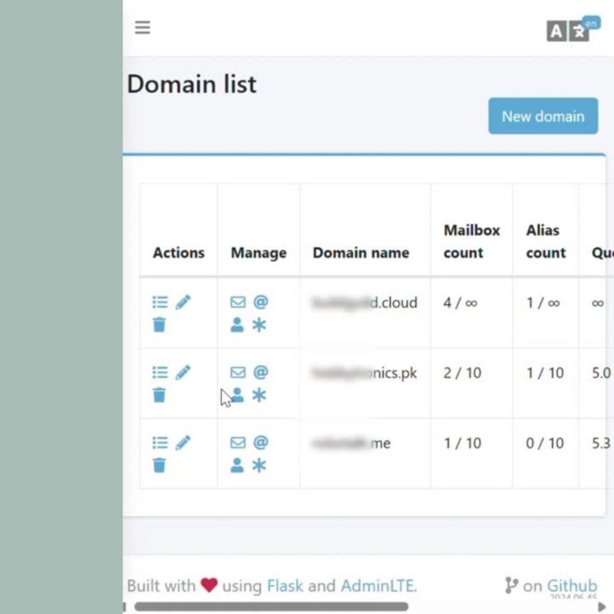Open mailboxes envelope icon for .cloud domain
This screenshot has width=614, height=614.
point(238,302)
